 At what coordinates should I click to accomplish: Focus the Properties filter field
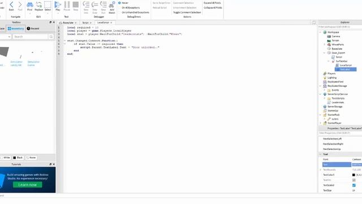[x=340, y=133]
